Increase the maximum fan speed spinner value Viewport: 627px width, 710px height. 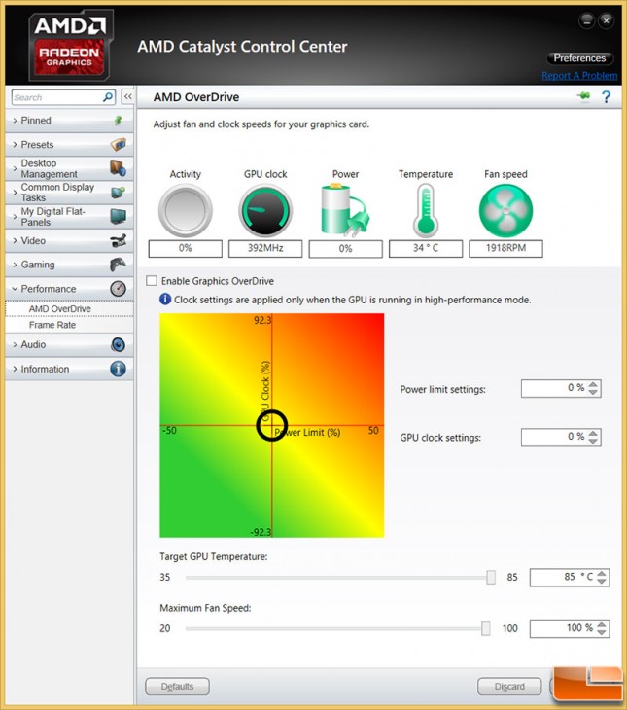coord(602,624)
